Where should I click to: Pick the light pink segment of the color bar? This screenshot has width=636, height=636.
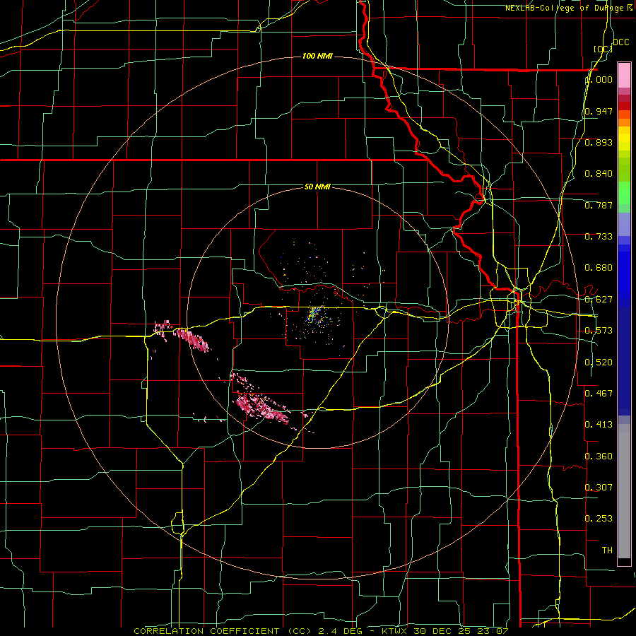[x=624, y=75]
